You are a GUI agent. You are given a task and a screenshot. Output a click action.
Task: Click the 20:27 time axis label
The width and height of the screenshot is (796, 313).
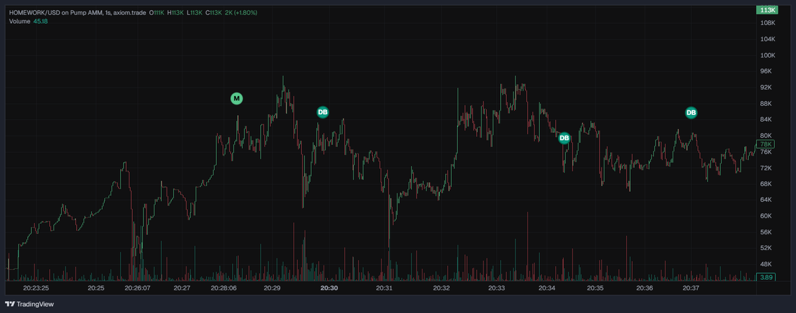182,289
